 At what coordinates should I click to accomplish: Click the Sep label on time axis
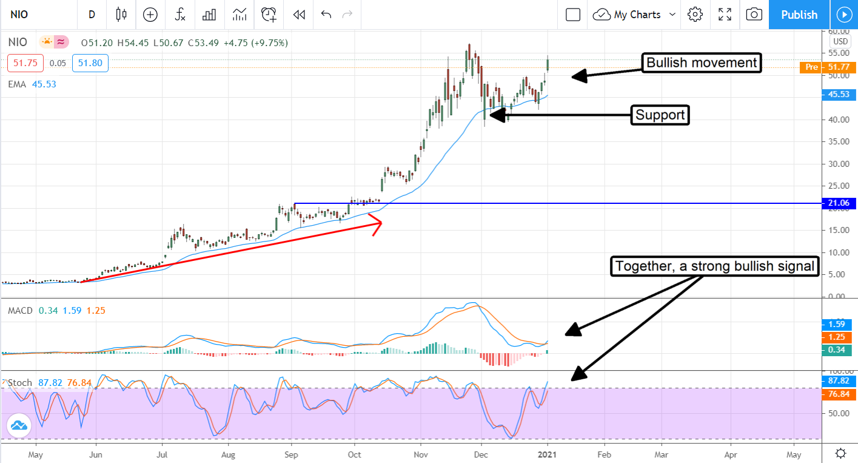pyautogui.click(x=292, y=454)
